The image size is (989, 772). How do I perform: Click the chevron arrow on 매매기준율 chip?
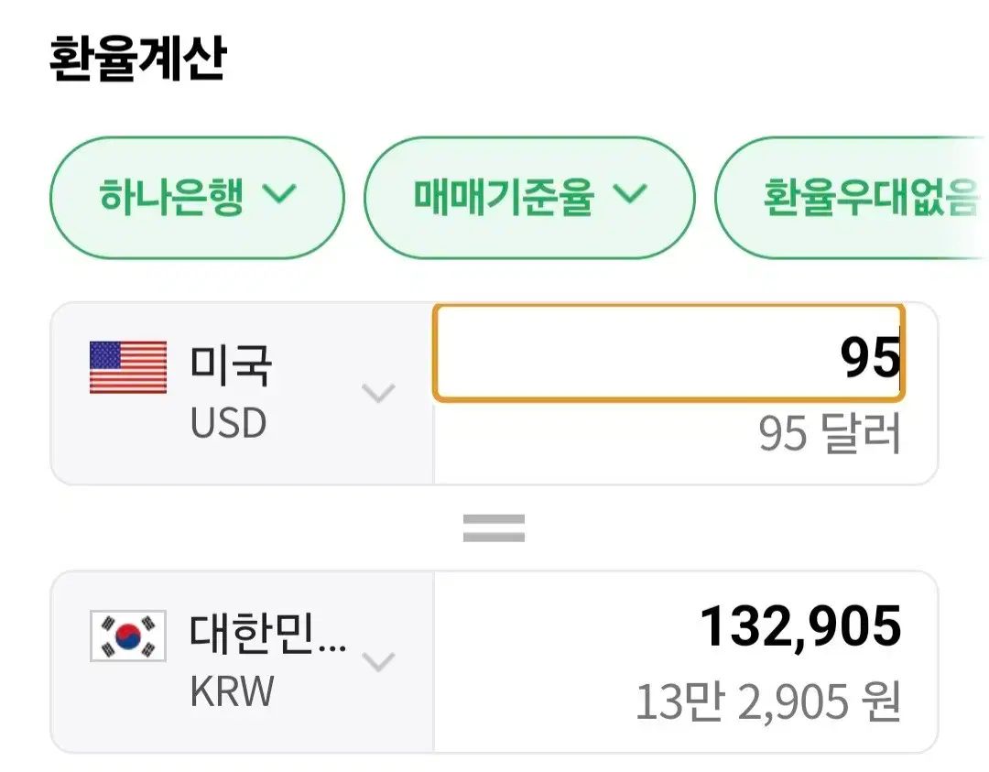coord(630,194)
